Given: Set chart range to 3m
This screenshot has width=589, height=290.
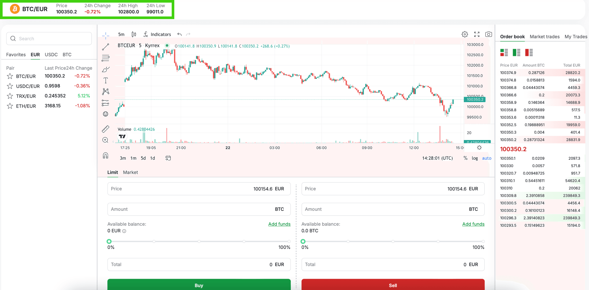Looking at the screenshot, I should (x=123, y=158).
